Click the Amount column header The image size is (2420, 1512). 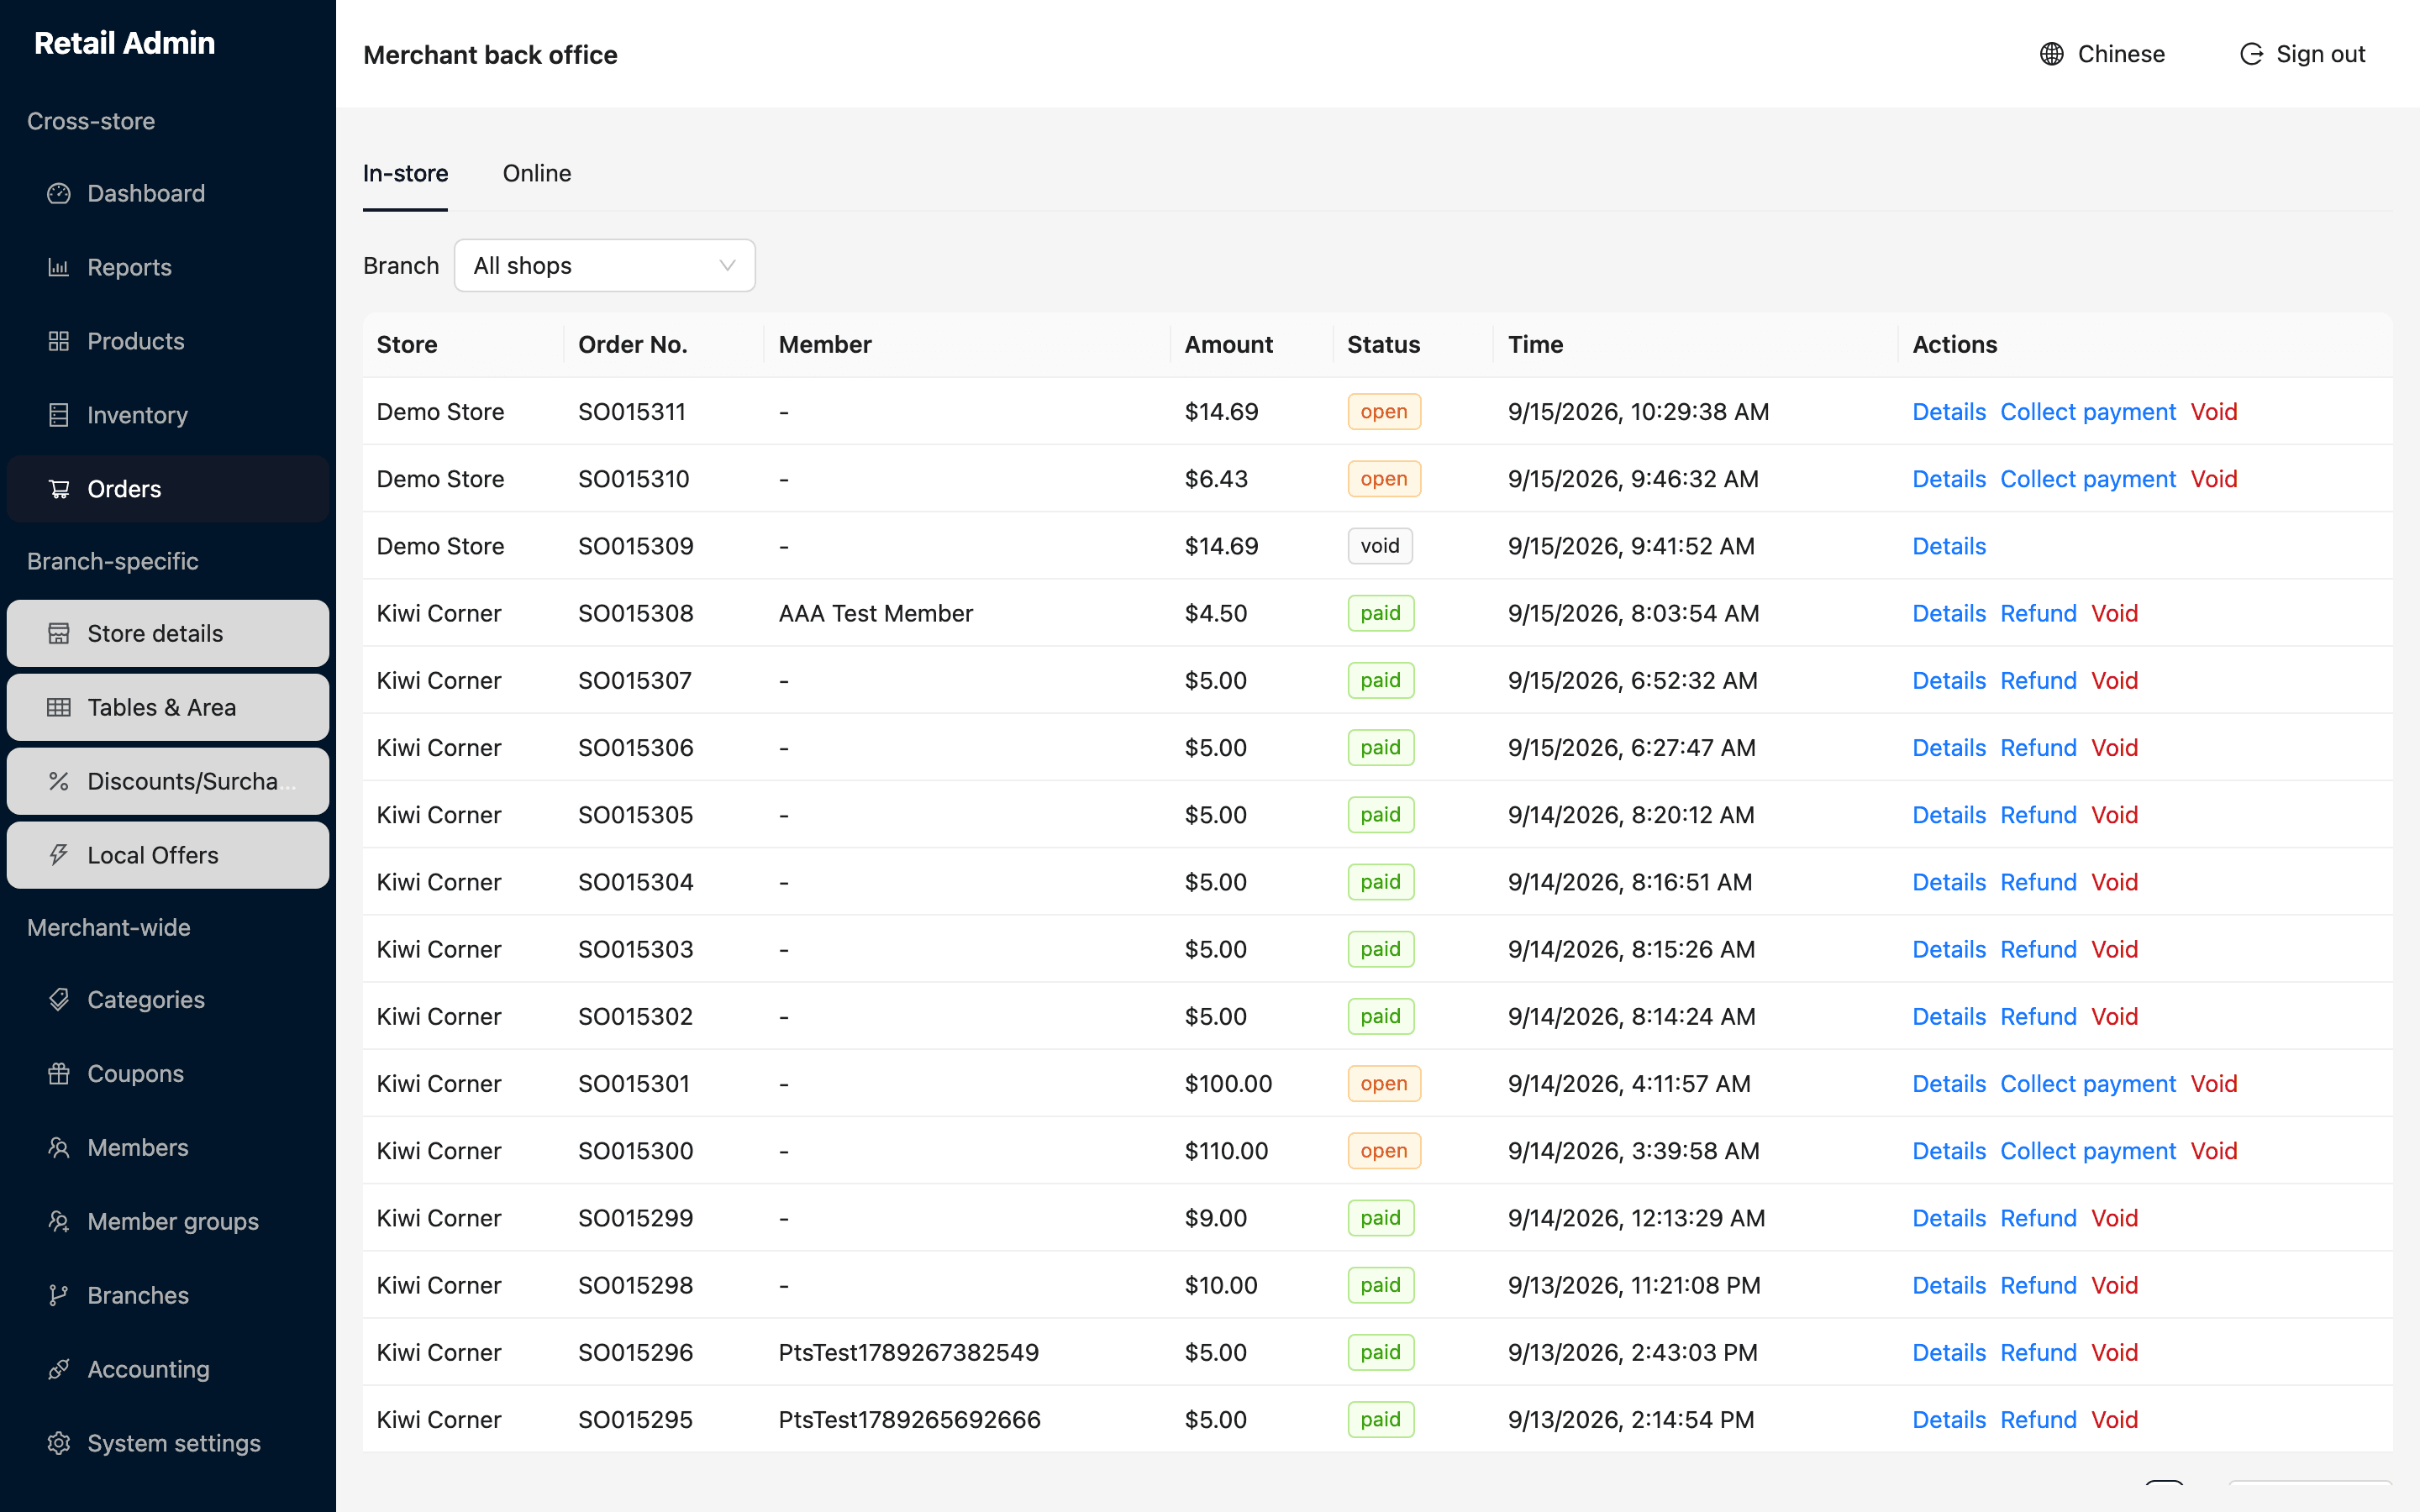tap(1229, 345)
